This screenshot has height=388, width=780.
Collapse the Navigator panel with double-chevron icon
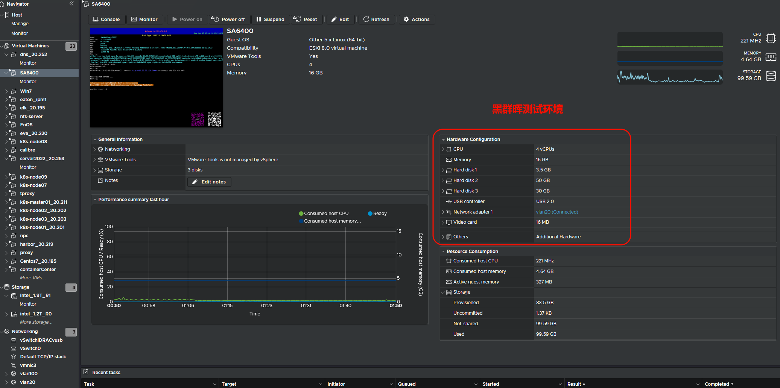(x=71, y=4)
